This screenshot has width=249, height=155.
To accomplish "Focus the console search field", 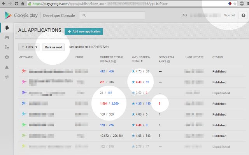I will 112,15.
